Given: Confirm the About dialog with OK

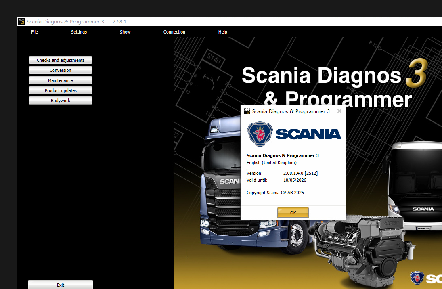Looking at the screenshot, I should (x=293, y=213).
